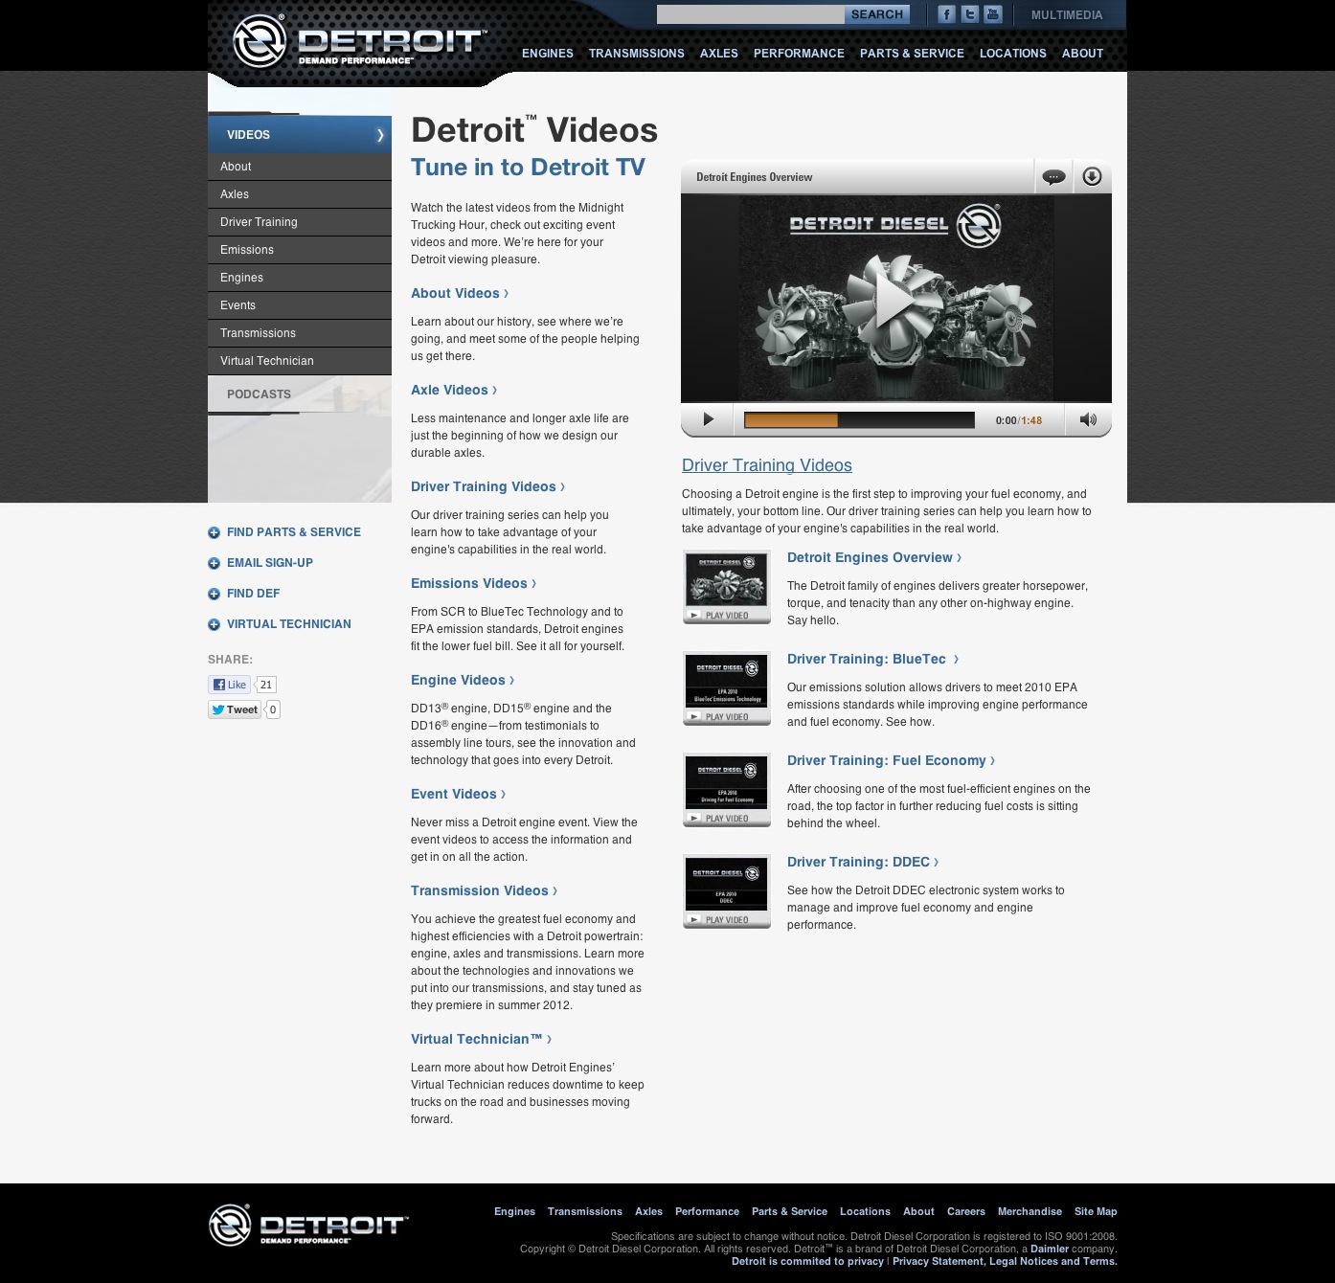Open the Engine Videos link
This screenshot has height=1283, width=1335.
(x=463, y=680)
